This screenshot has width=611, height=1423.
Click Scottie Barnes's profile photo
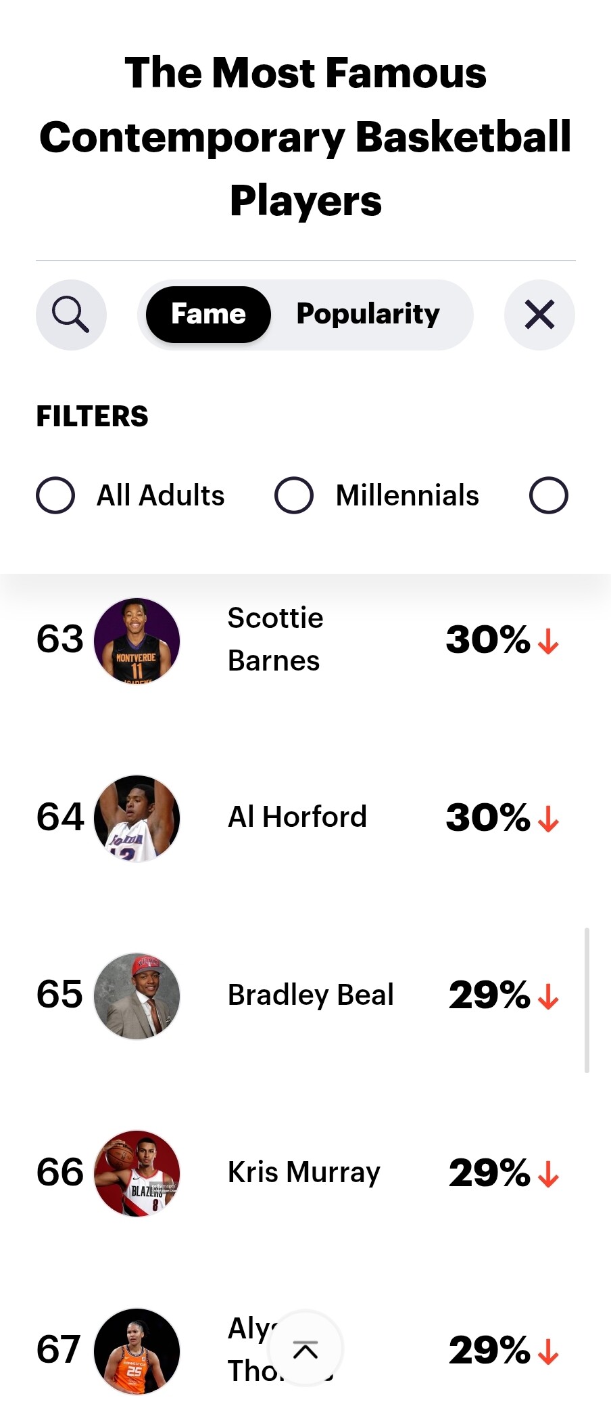click(137, 641)
